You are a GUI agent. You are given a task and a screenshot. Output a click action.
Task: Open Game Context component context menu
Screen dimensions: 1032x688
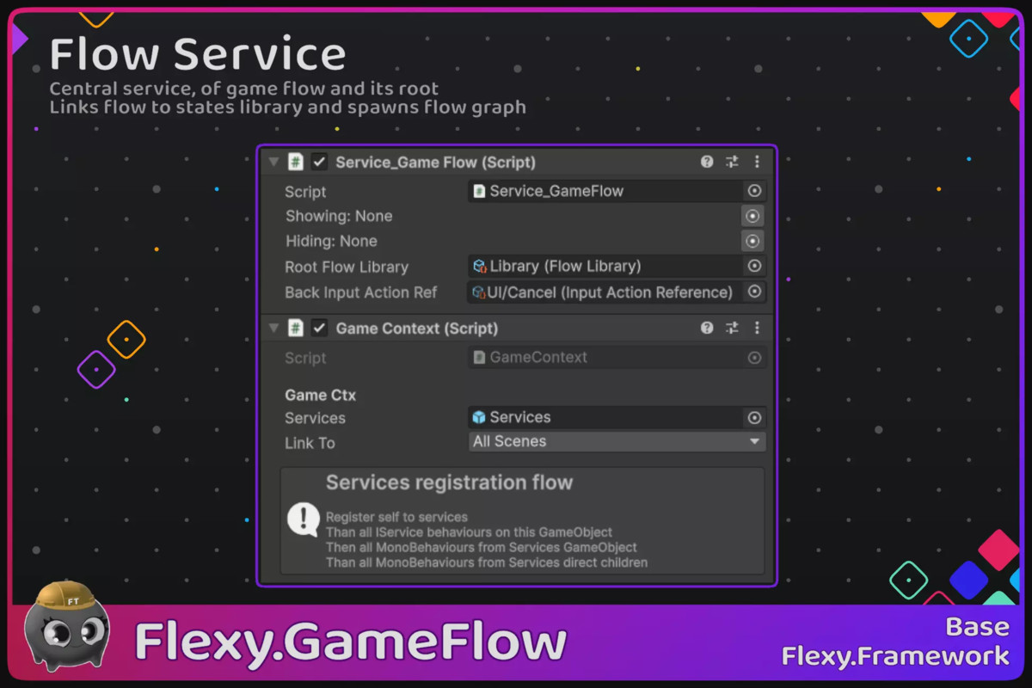pos(757,328)
